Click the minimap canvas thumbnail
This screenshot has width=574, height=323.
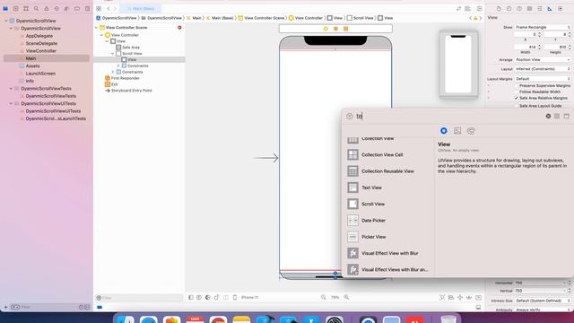pyautogui.click(x=458, y=65)
